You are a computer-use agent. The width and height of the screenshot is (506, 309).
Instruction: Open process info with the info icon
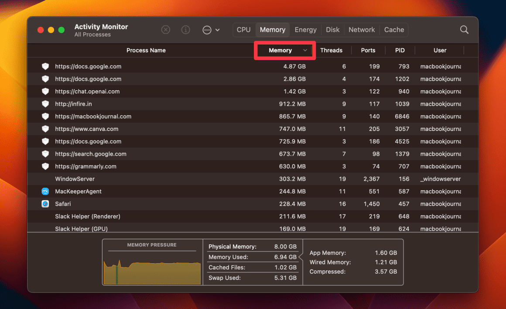tap(185, 30)
